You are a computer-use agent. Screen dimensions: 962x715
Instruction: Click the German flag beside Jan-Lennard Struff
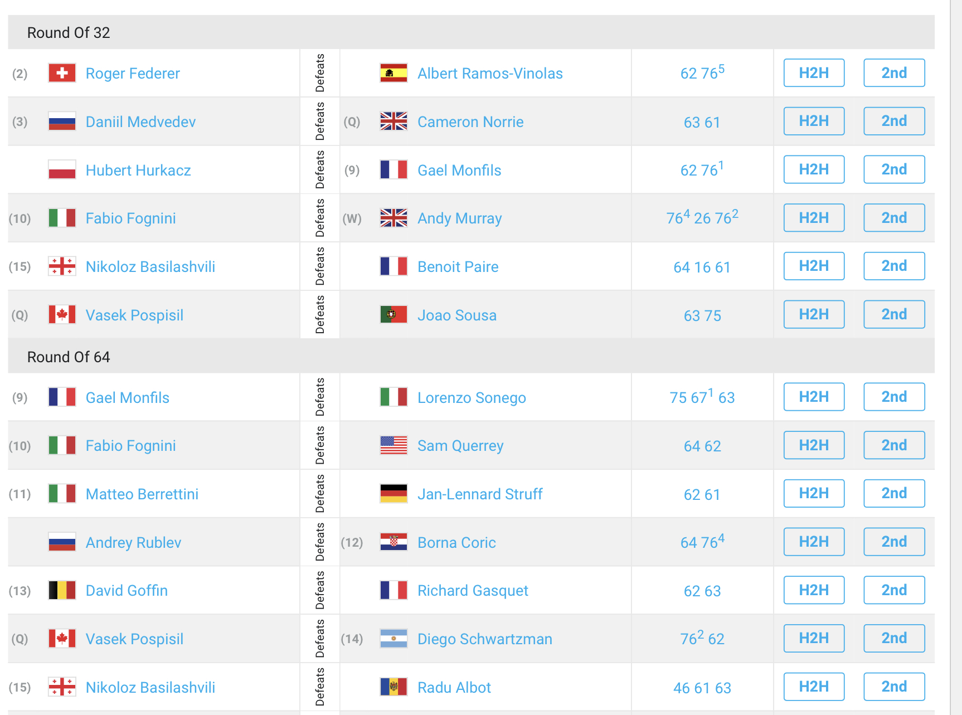point(393,494)
